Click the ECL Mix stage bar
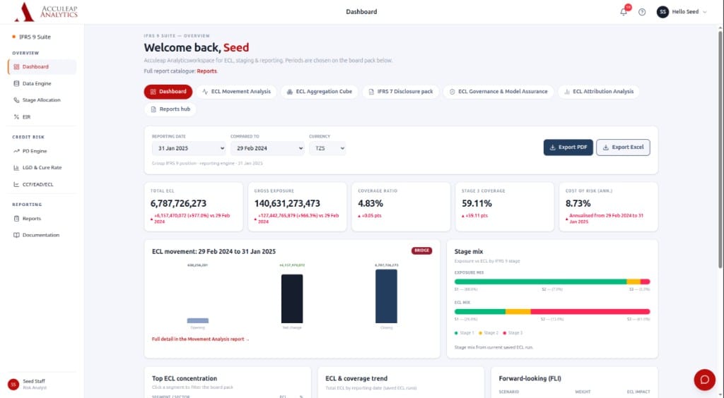724x398 pixels. (552, 312)
